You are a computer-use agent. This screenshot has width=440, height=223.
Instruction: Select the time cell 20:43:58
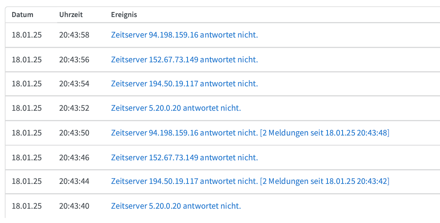74,35
